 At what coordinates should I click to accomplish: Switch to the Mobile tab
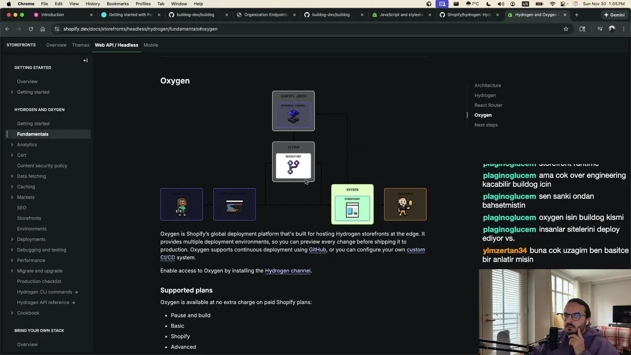pyautogui.click(x=151, y=45)
